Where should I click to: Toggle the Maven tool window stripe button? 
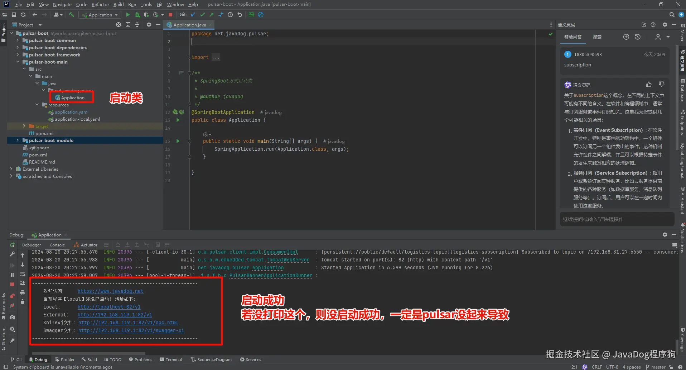click(x=682, y=34)
